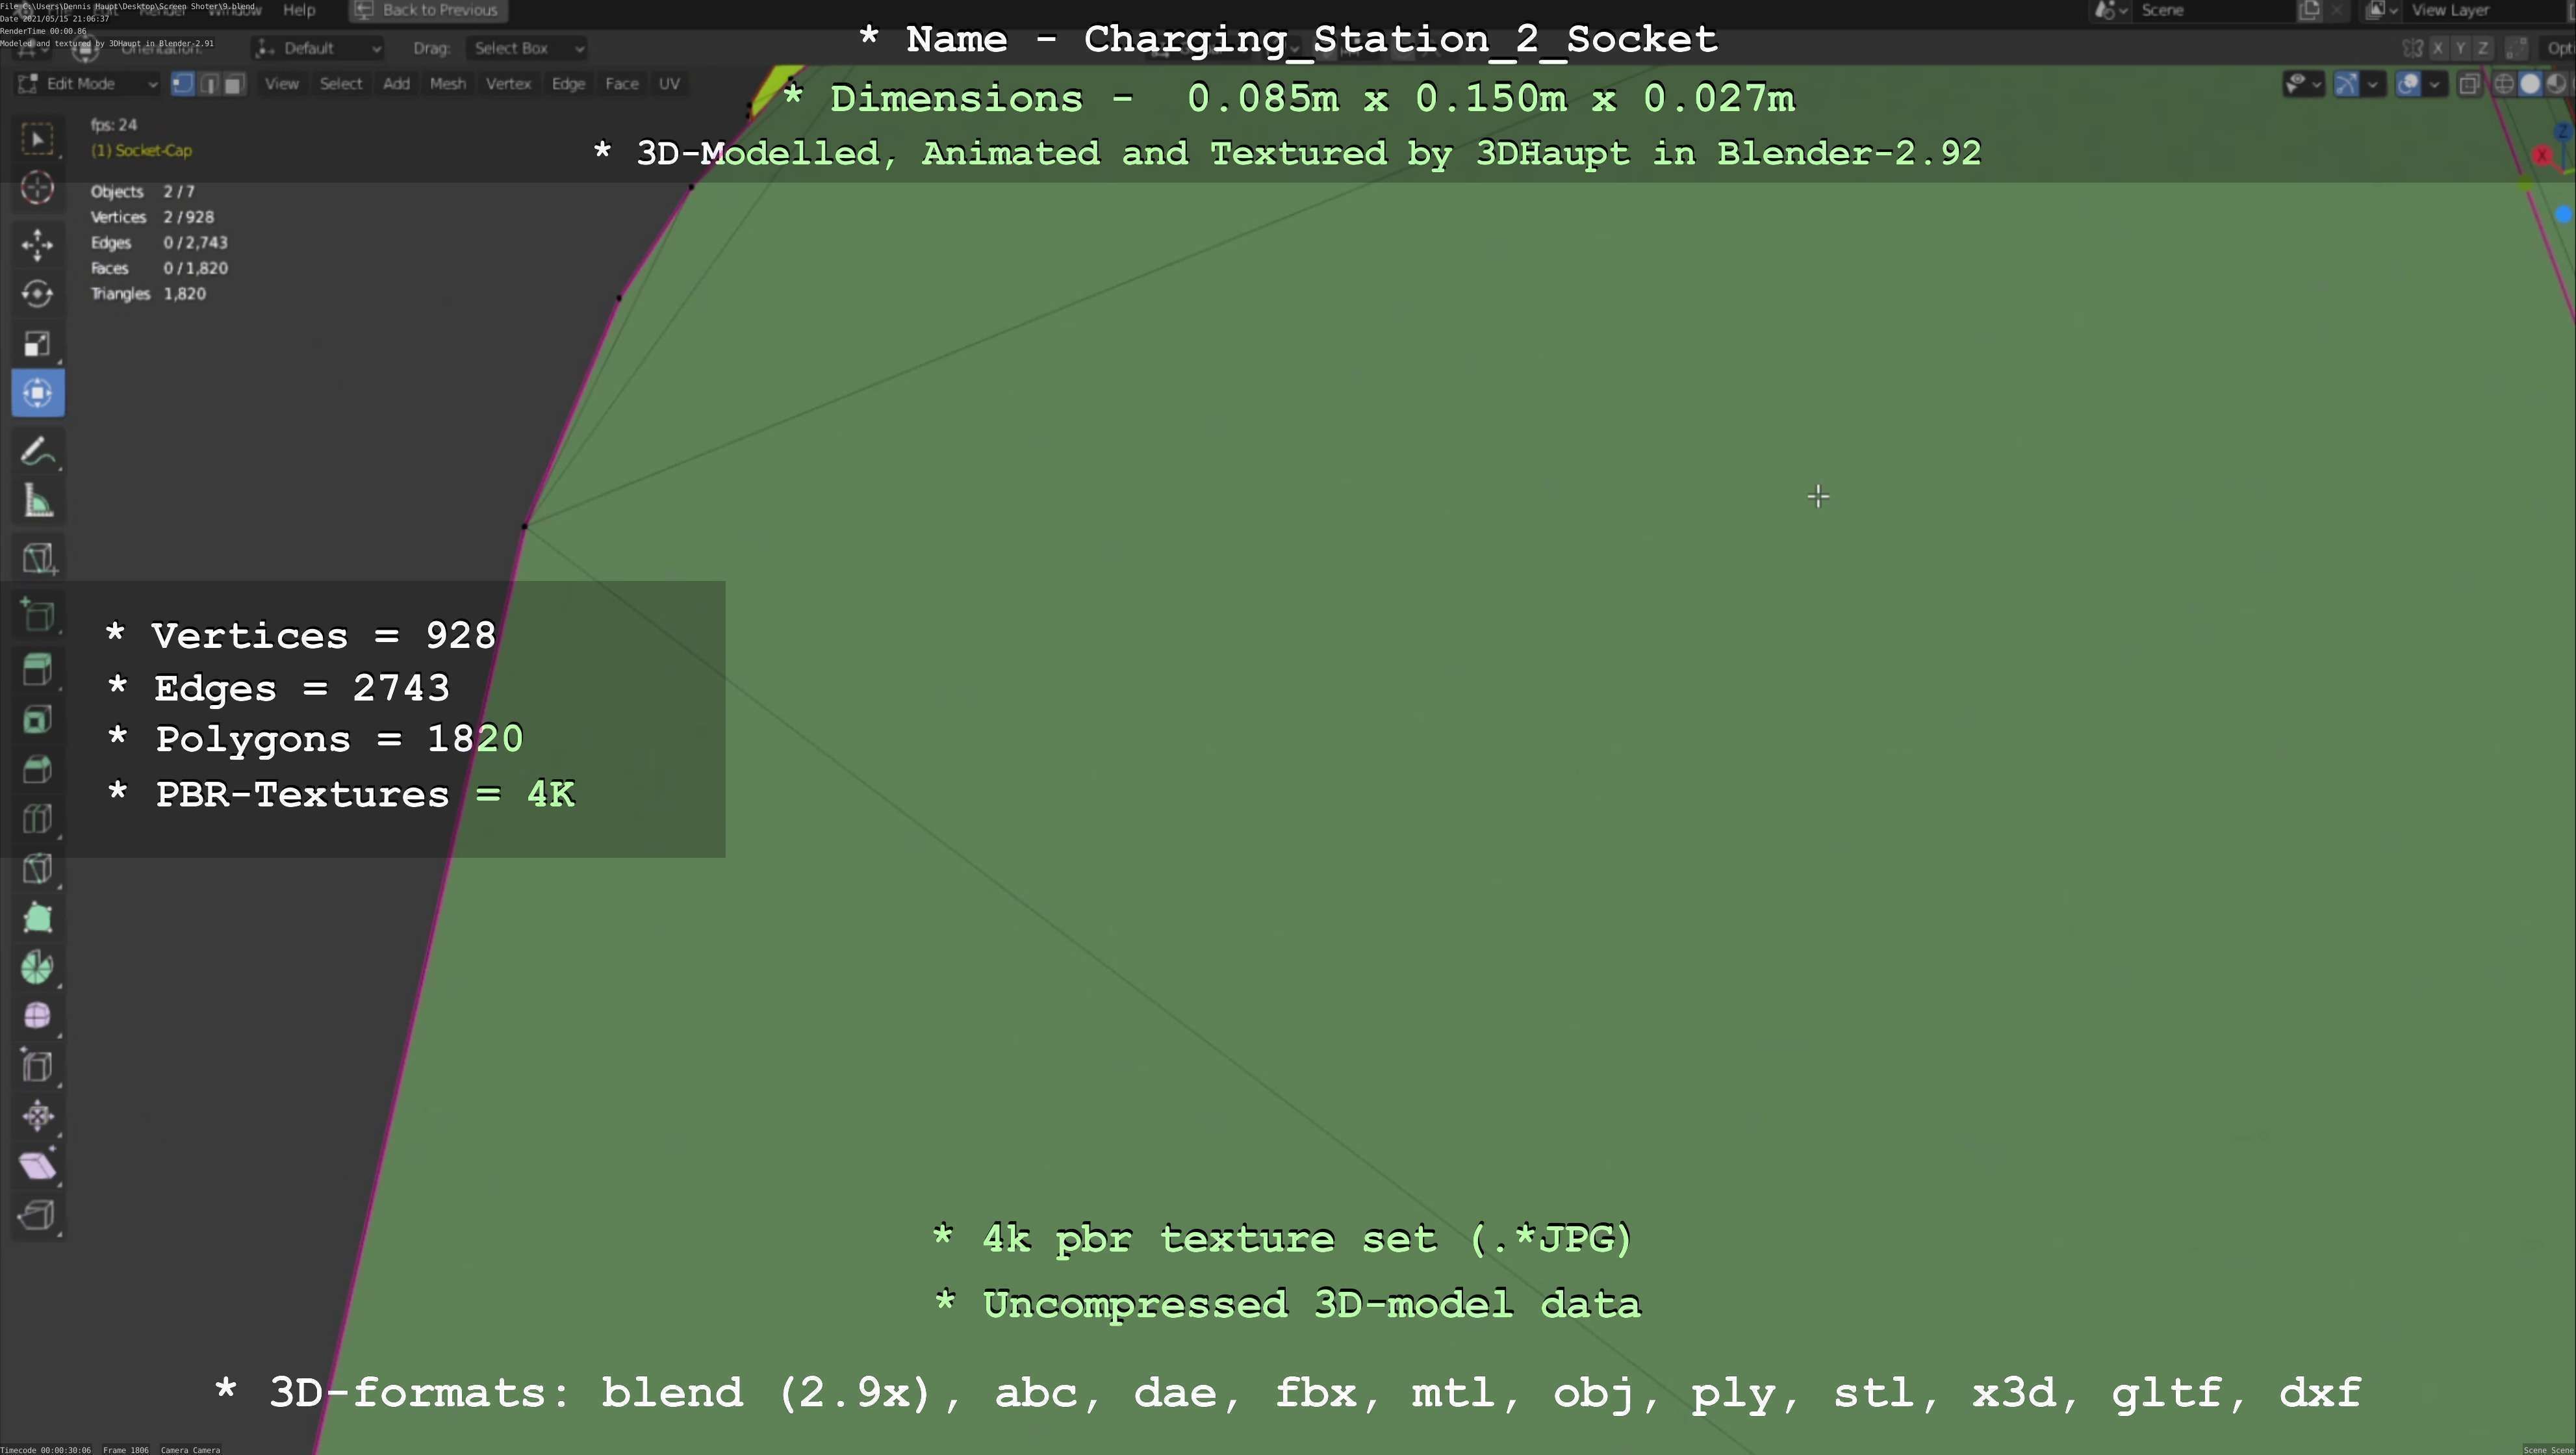Select the Transform tool

pos(37,393)
